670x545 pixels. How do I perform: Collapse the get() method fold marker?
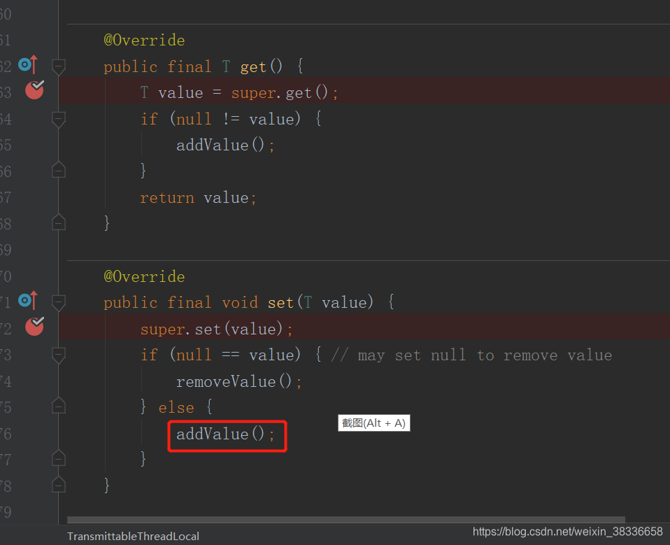59,66
